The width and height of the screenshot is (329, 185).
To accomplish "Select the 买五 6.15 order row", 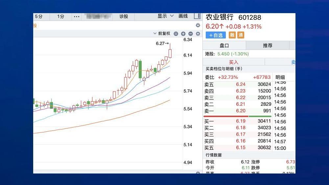I will (238, 148).
